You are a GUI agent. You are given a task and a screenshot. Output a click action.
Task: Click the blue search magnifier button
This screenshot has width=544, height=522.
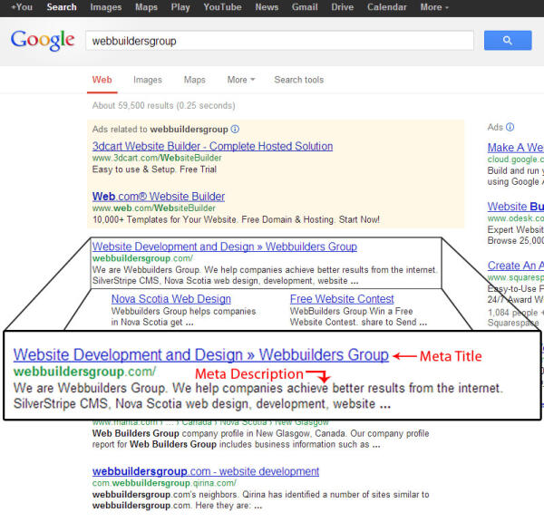coord(508,40)
